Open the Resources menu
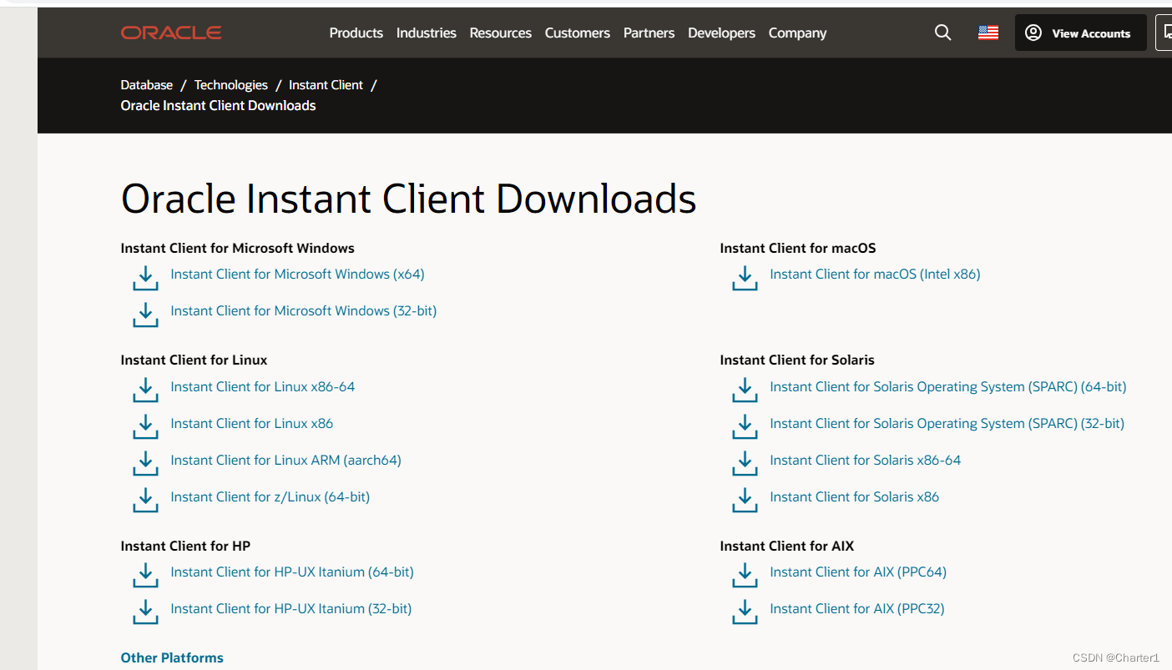The height and width of the screenshot is (670, 1172). point(501,33)
